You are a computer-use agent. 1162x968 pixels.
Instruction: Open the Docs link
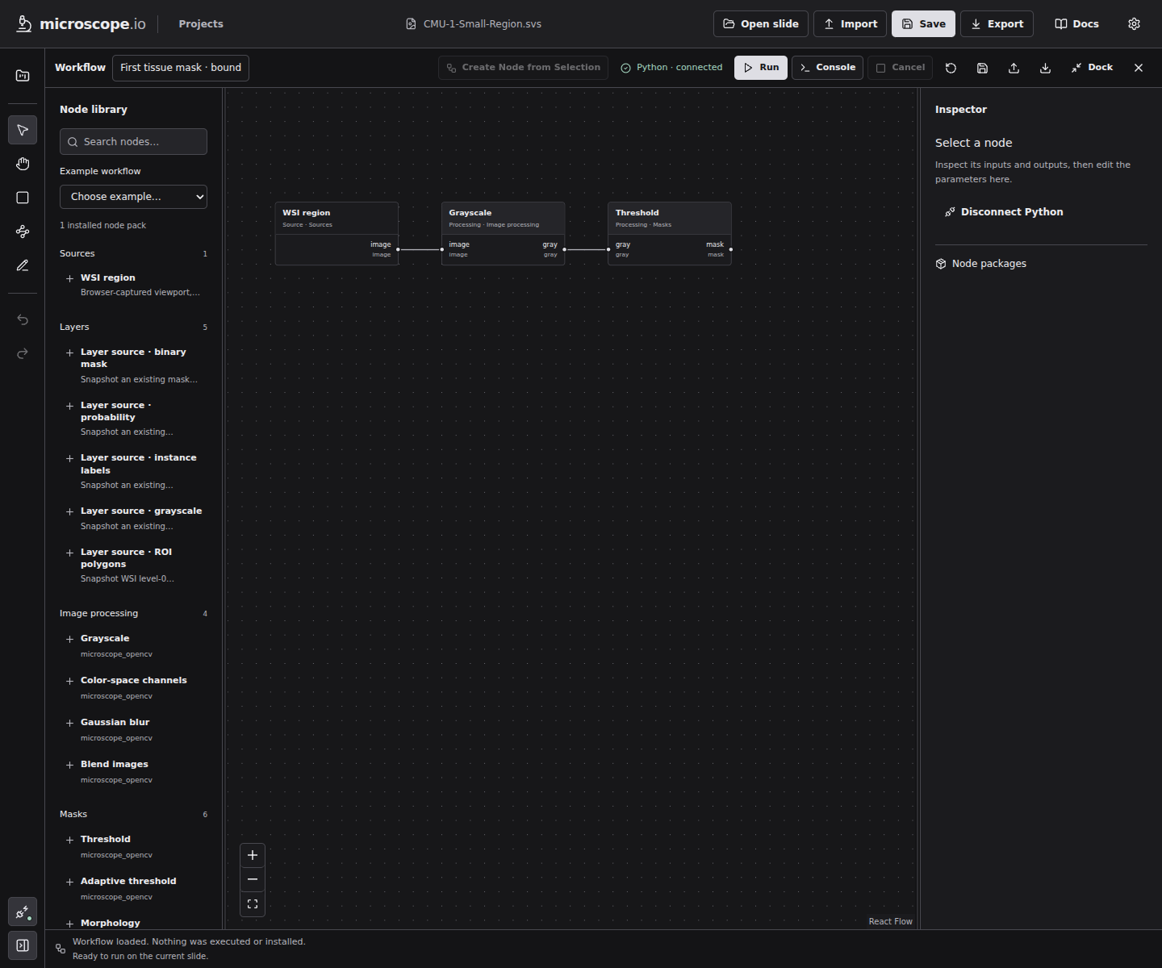point(1076,24)
